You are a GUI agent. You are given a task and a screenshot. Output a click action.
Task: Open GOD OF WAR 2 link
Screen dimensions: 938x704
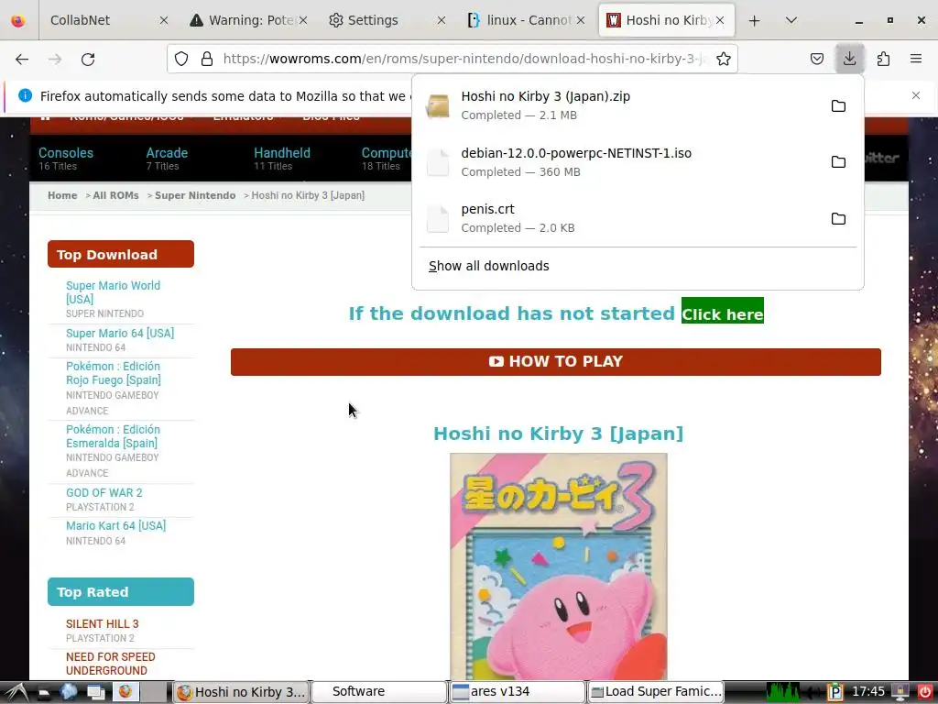point(104,492)
